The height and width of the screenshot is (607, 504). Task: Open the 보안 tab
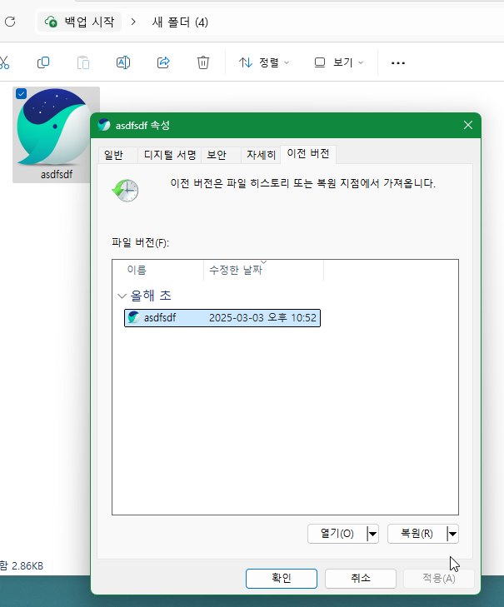(x=217, y=155)
